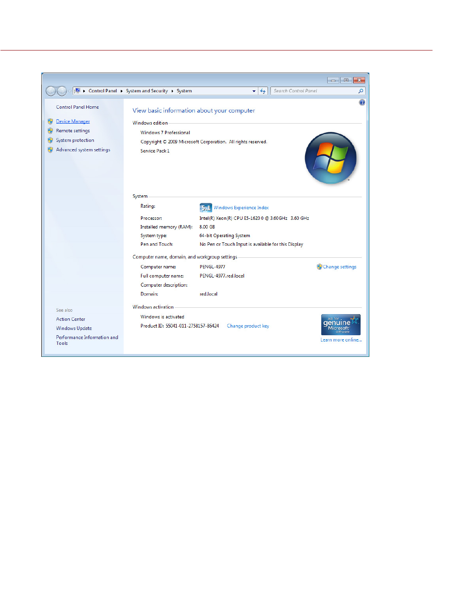Viewport: 459px width, 594px height.
Task: Refresh the System page
Action: (263, 91)
